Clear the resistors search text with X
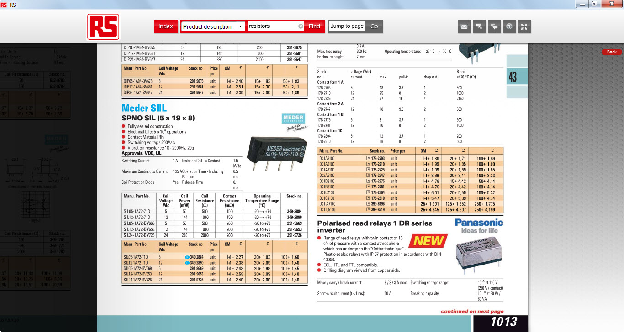Screen dimensions: 624x332 pyautogui.click(x=301, y=26)
